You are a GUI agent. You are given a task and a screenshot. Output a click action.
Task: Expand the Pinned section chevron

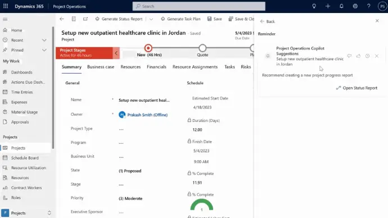tap(44, 50)
